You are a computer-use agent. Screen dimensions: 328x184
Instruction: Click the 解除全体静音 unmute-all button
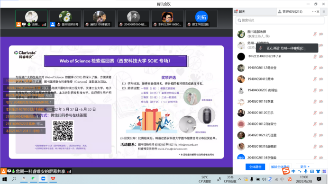pyautogui.click(x=280, y=167)
